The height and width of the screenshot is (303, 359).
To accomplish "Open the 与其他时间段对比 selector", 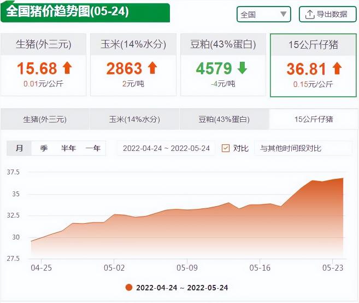I will point(303,148).
